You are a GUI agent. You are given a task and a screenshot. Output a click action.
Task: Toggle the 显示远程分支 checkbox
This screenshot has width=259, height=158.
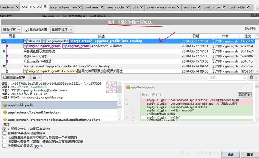(26, 30)
